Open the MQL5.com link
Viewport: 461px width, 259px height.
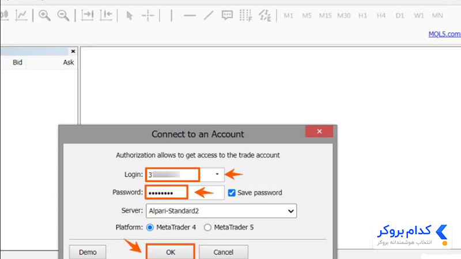click(444, 34)
